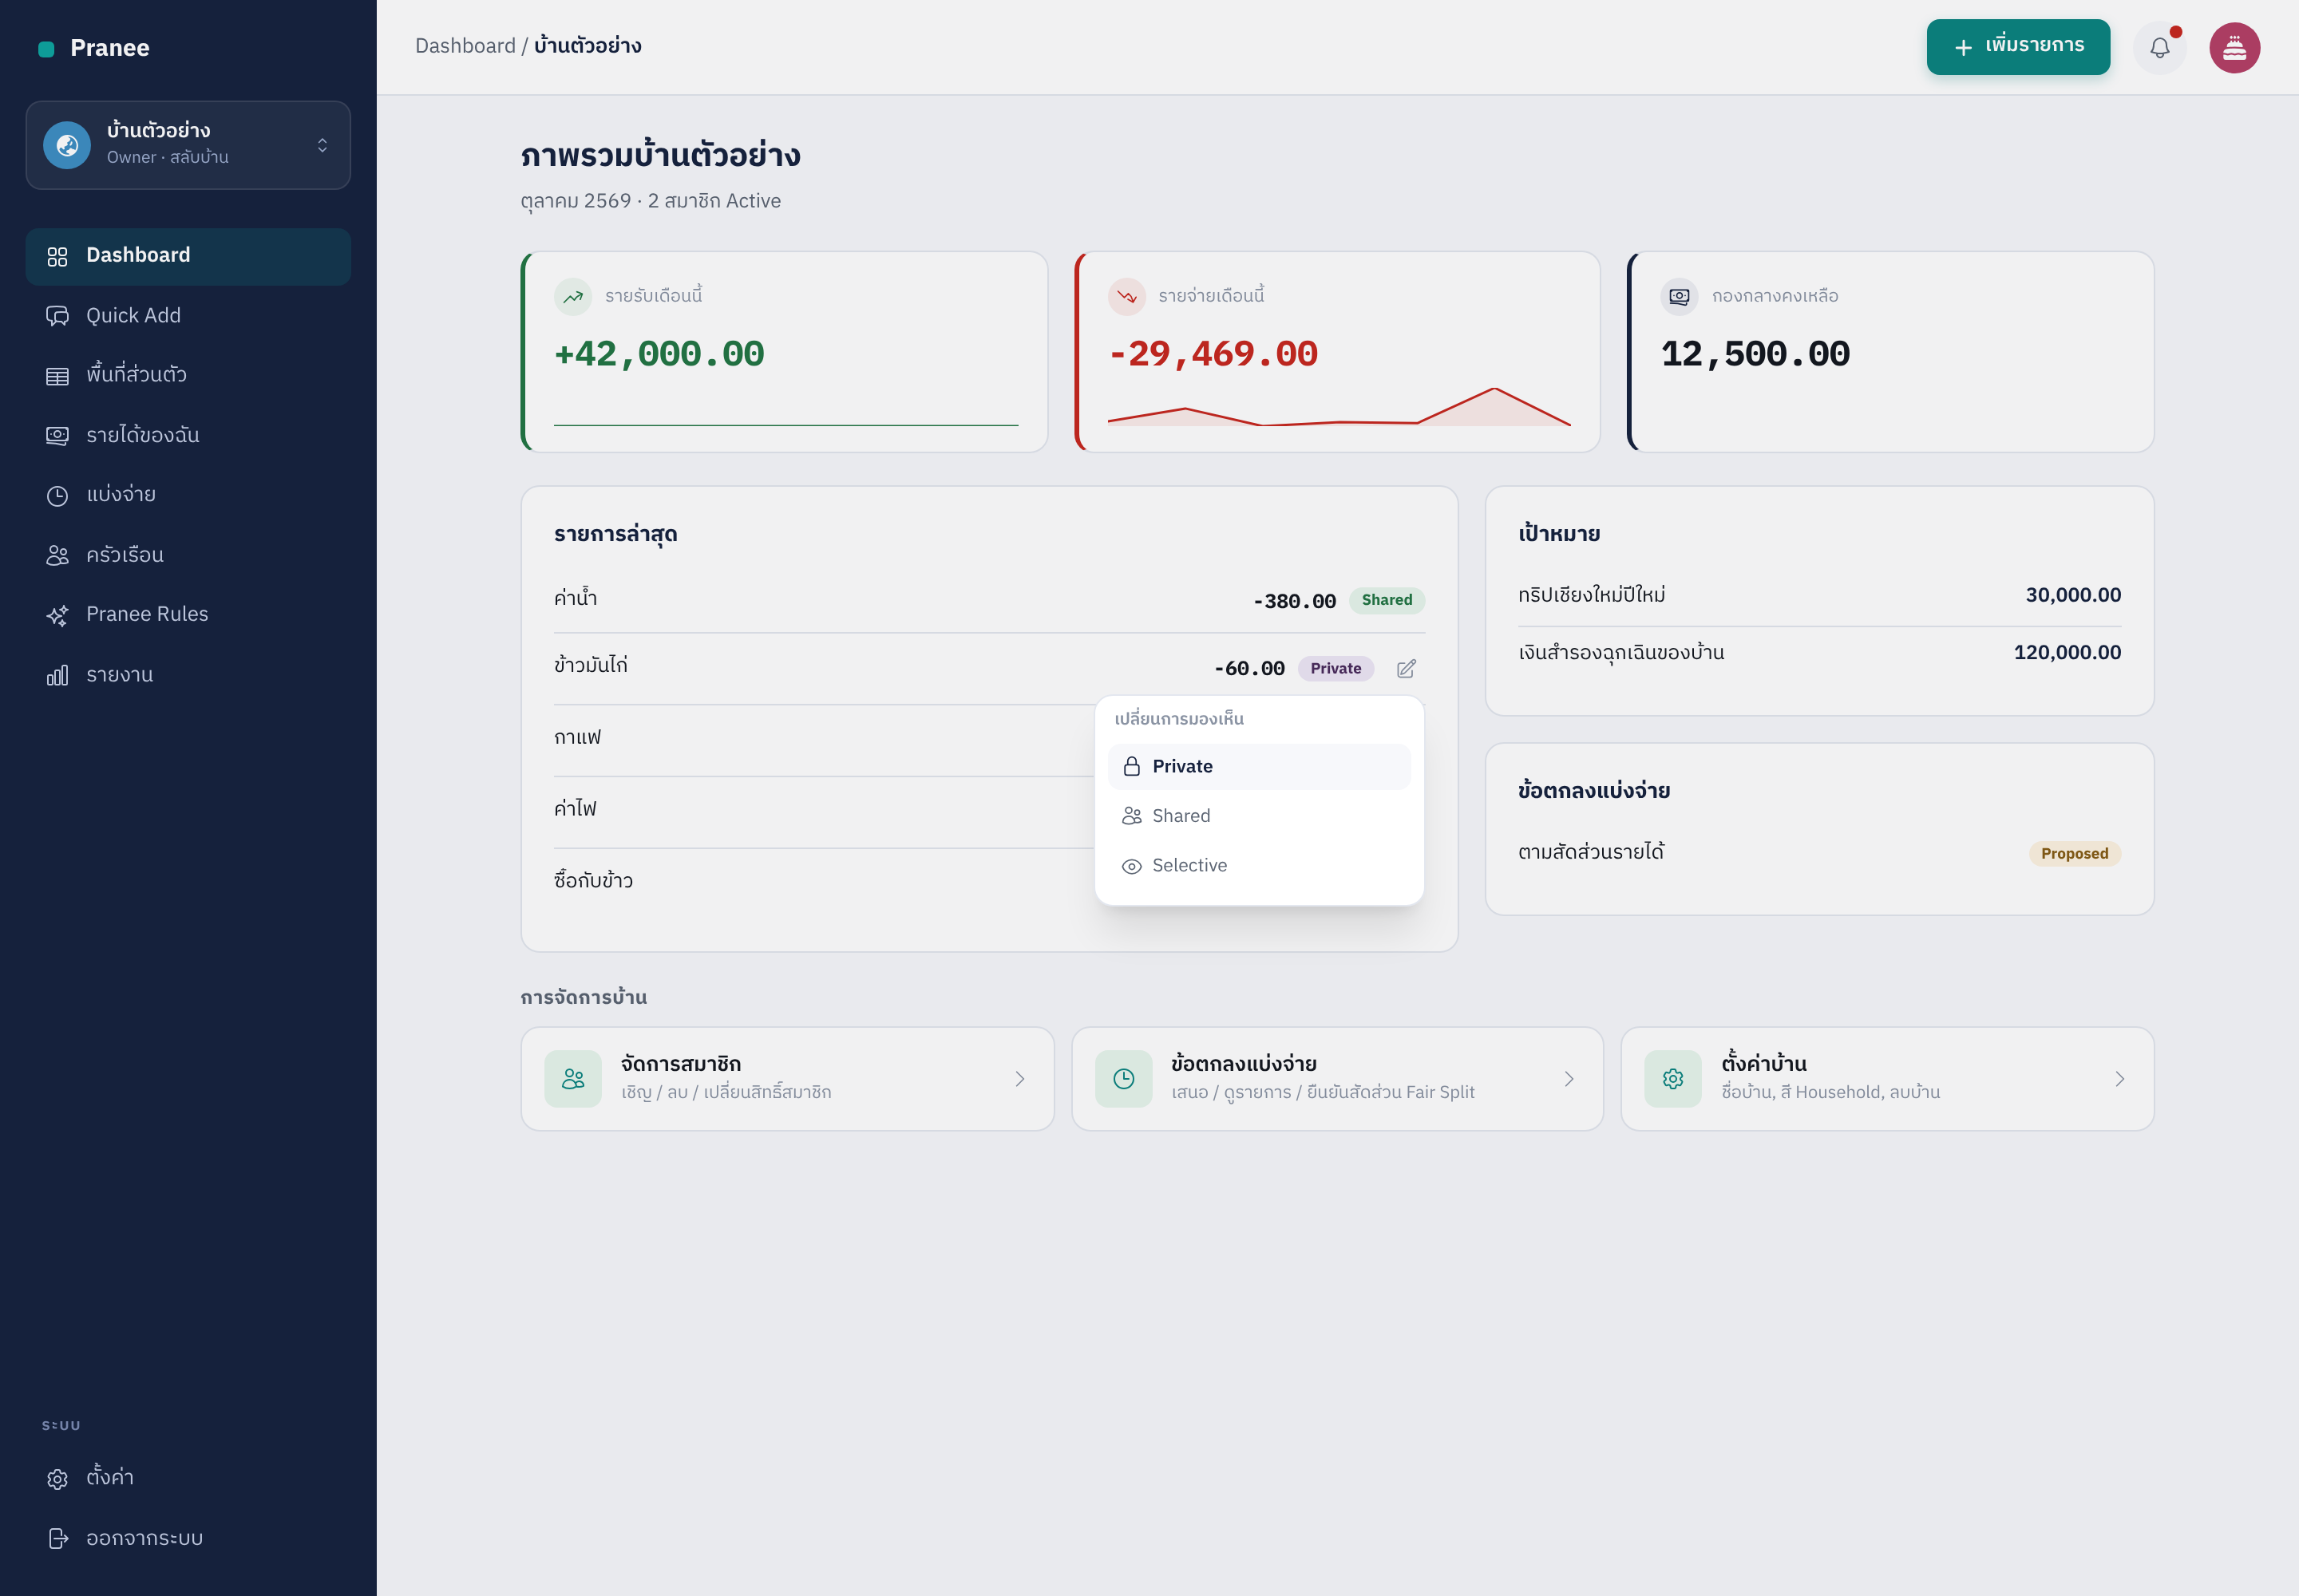Click the จัดการสมาชิก members icon
Image resolution: width=2299 pixels, height=1596 pixels.
pos(573,1078)
